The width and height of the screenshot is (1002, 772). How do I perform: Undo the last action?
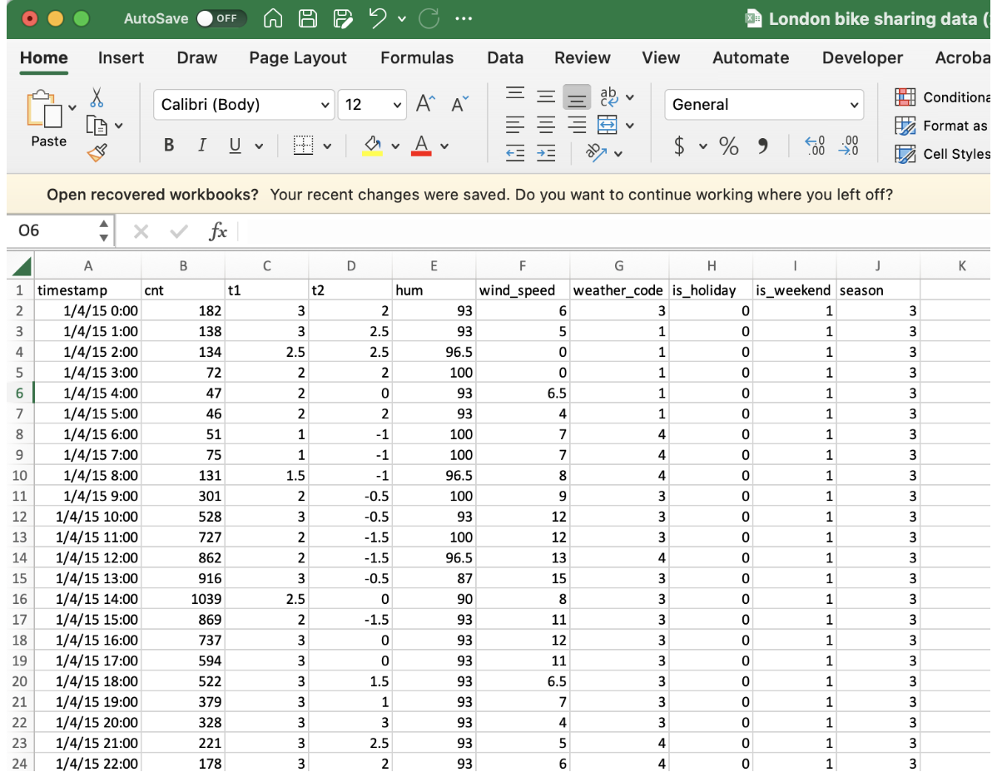[379, 18]
